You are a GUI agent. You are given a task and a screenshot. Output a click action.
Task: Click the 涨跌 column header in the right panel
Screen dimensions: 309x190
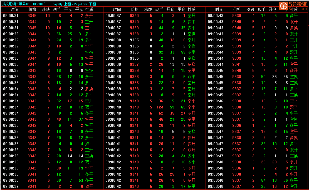coord(250,10)
